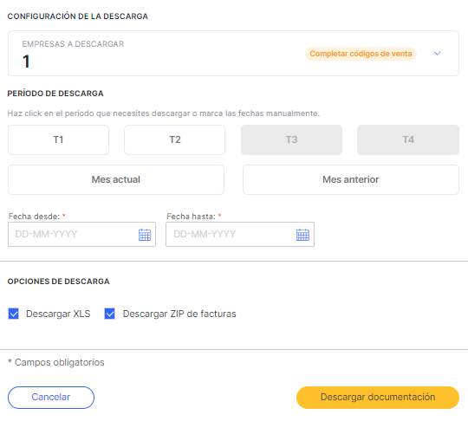
Task: Uncheck the Descargar XLS checkbox
Action: tap(13, 314)
